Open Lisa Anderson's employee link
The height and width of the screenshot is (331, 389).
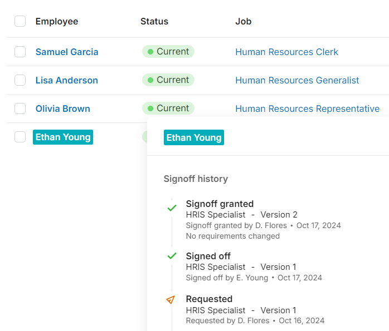pyautogui.click(x=67, y=80)
